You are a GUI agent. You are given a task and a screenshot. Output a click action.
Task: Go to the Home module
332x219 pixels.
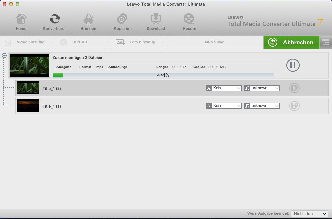click(x=21, y=22)
